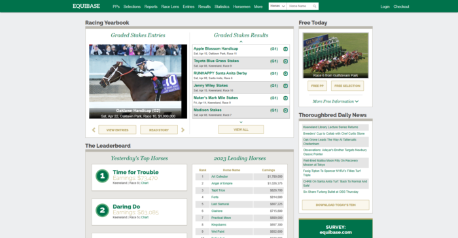The height and width of the screenshot is (238, 458).
Task: Open Madison Stakes result
Action: (x=207, y=110)
